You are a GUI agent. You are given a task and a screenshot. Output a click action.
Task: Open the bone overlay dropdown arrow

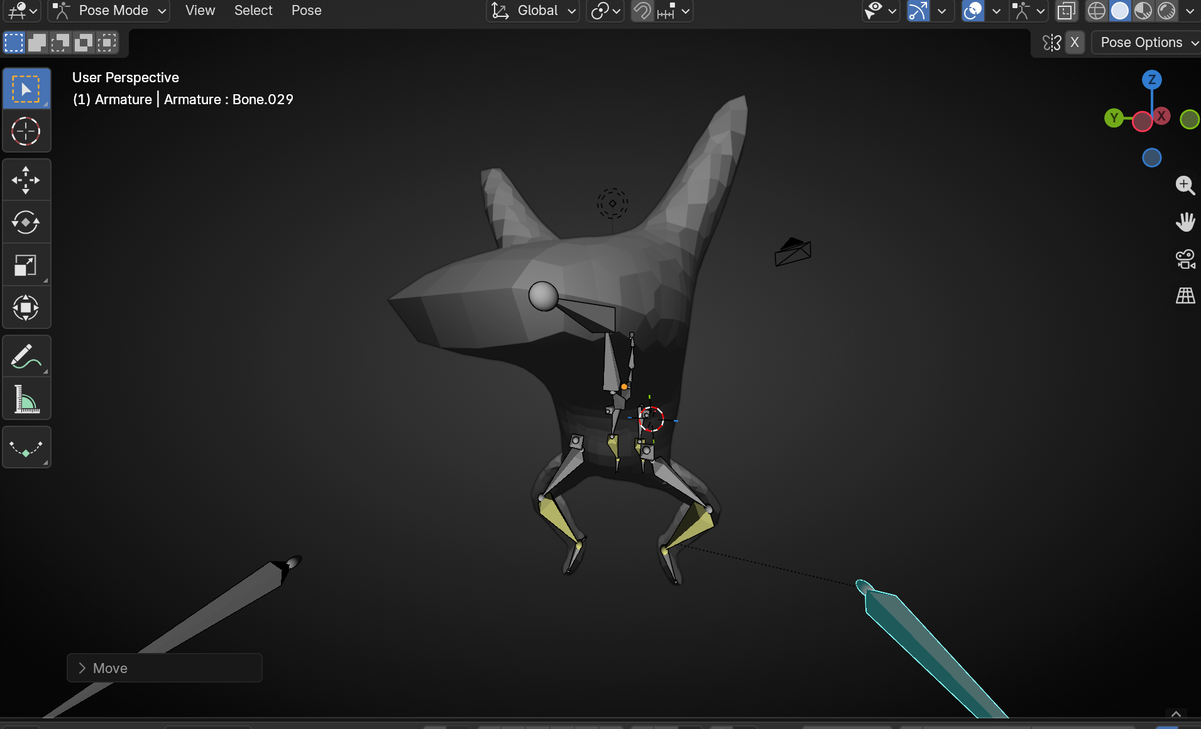(1041, 11)
